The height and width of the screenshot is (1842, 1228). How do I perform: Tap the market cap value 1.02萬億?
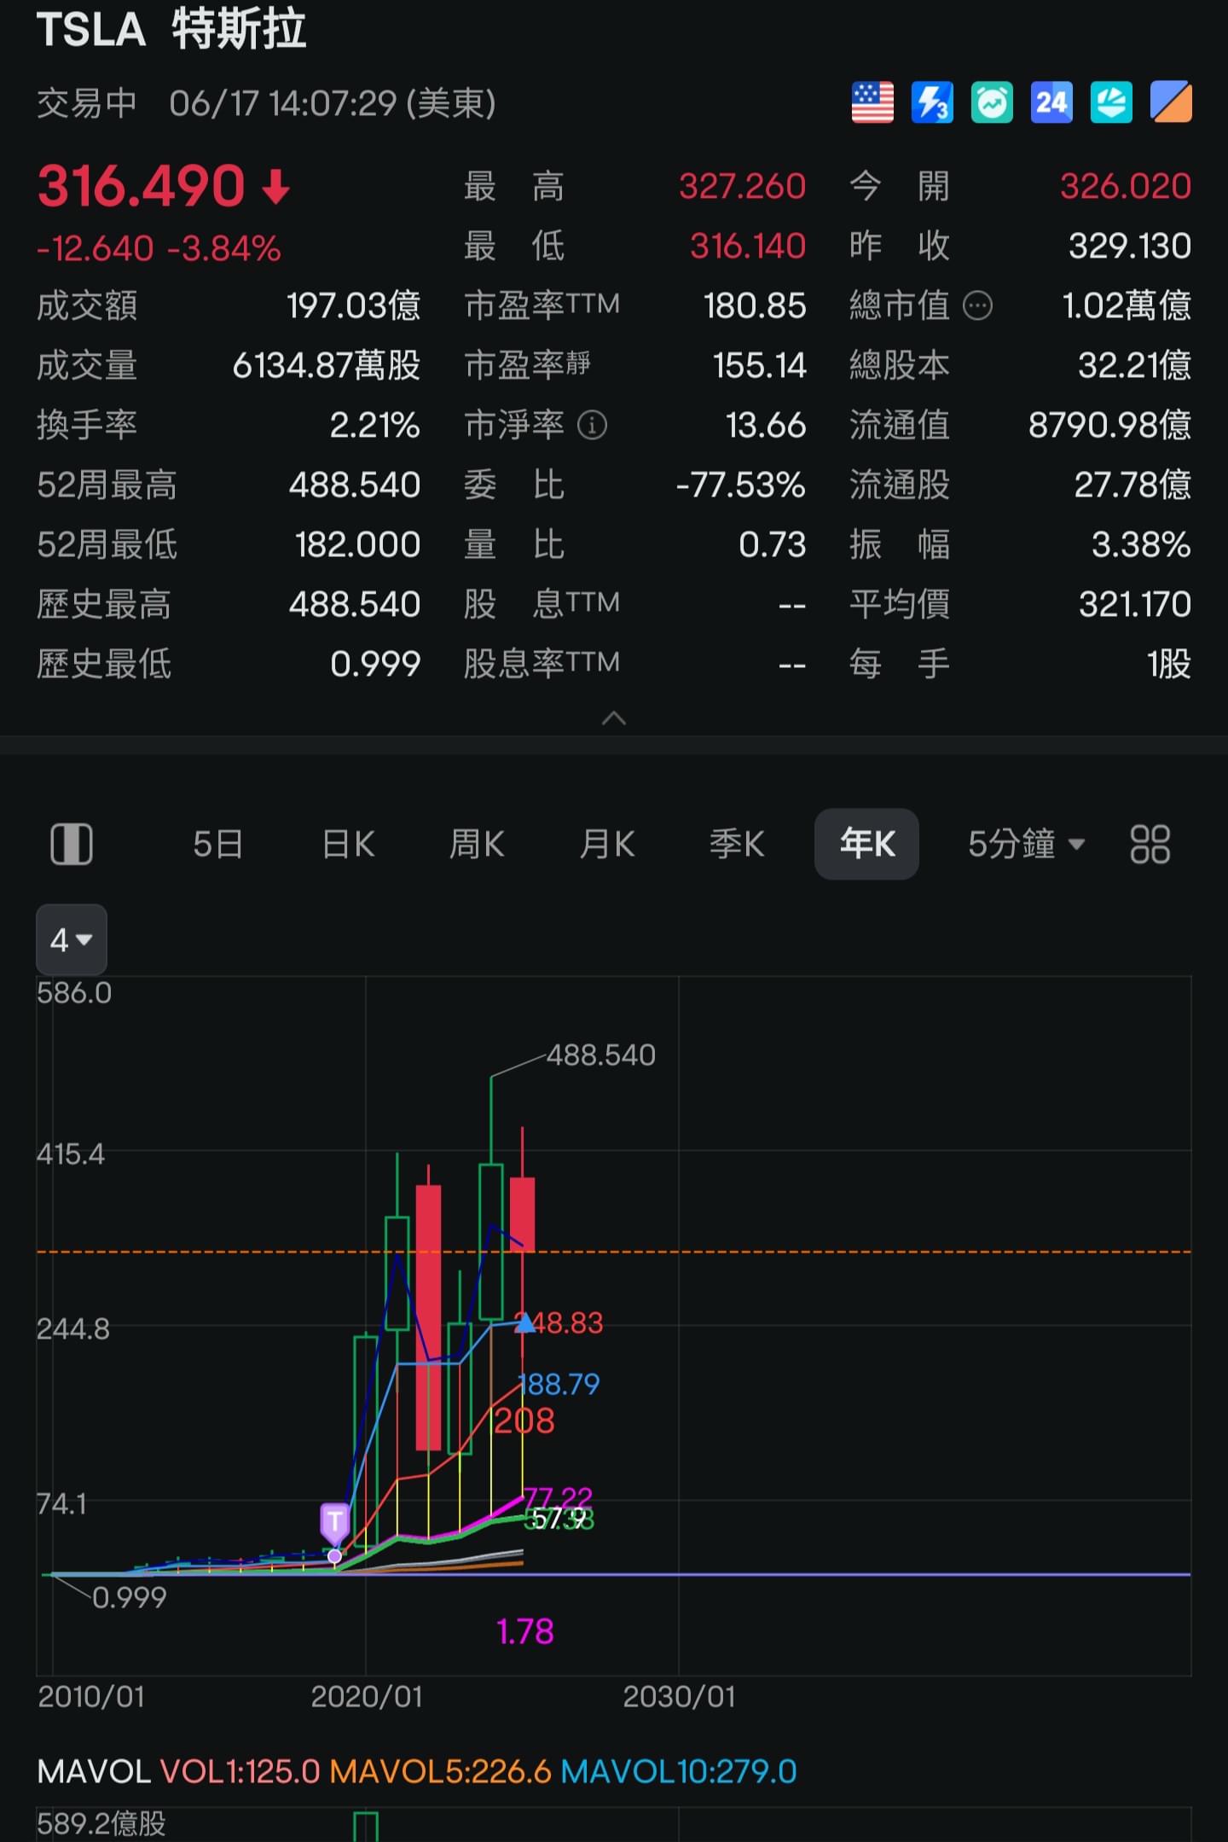point(1127,305)
